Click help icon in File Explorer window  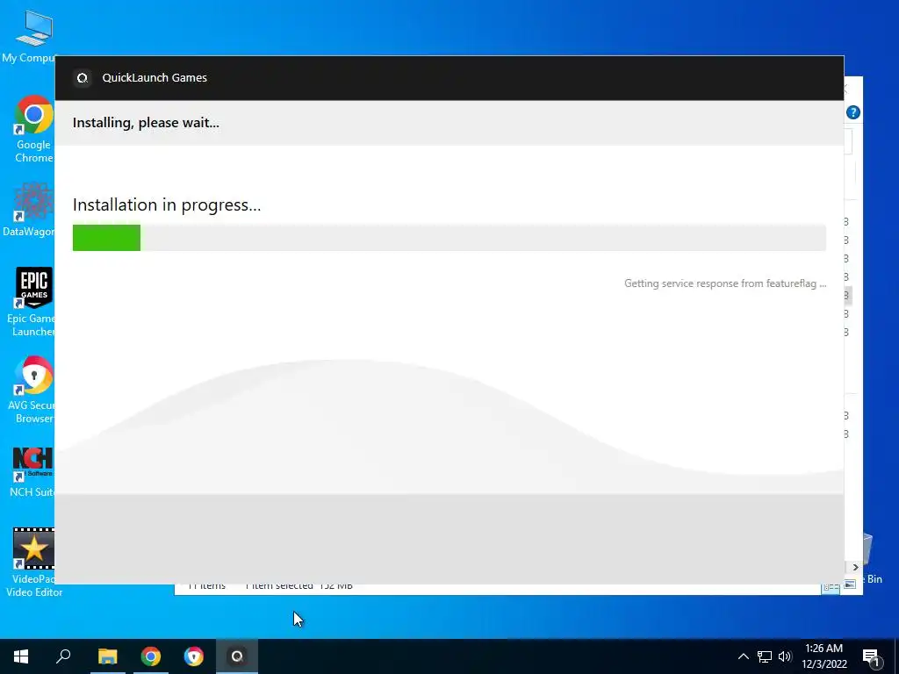[x=853, y=112]
